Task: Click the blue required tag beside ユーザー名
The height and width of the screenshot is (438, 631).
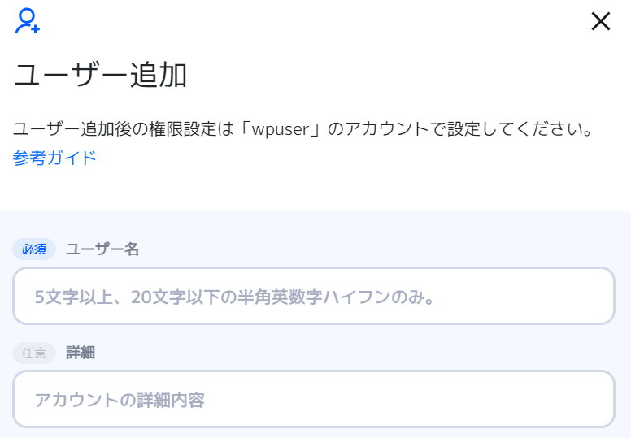Action: (x=34, y=249)
